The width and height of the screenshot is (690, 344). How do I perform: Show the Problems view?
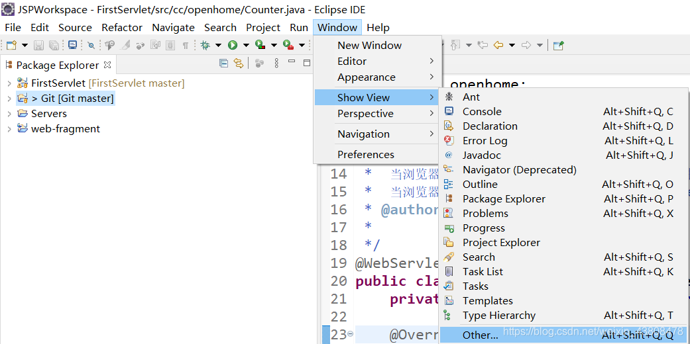[x=563, y=213]
